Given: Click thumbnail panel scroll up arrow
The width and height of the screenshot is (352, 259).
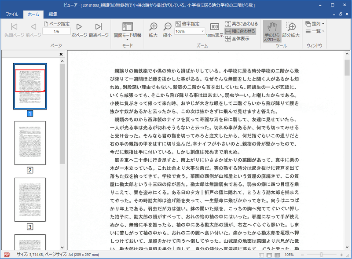Looking at the screenshot, I should [x=62, y=61].
